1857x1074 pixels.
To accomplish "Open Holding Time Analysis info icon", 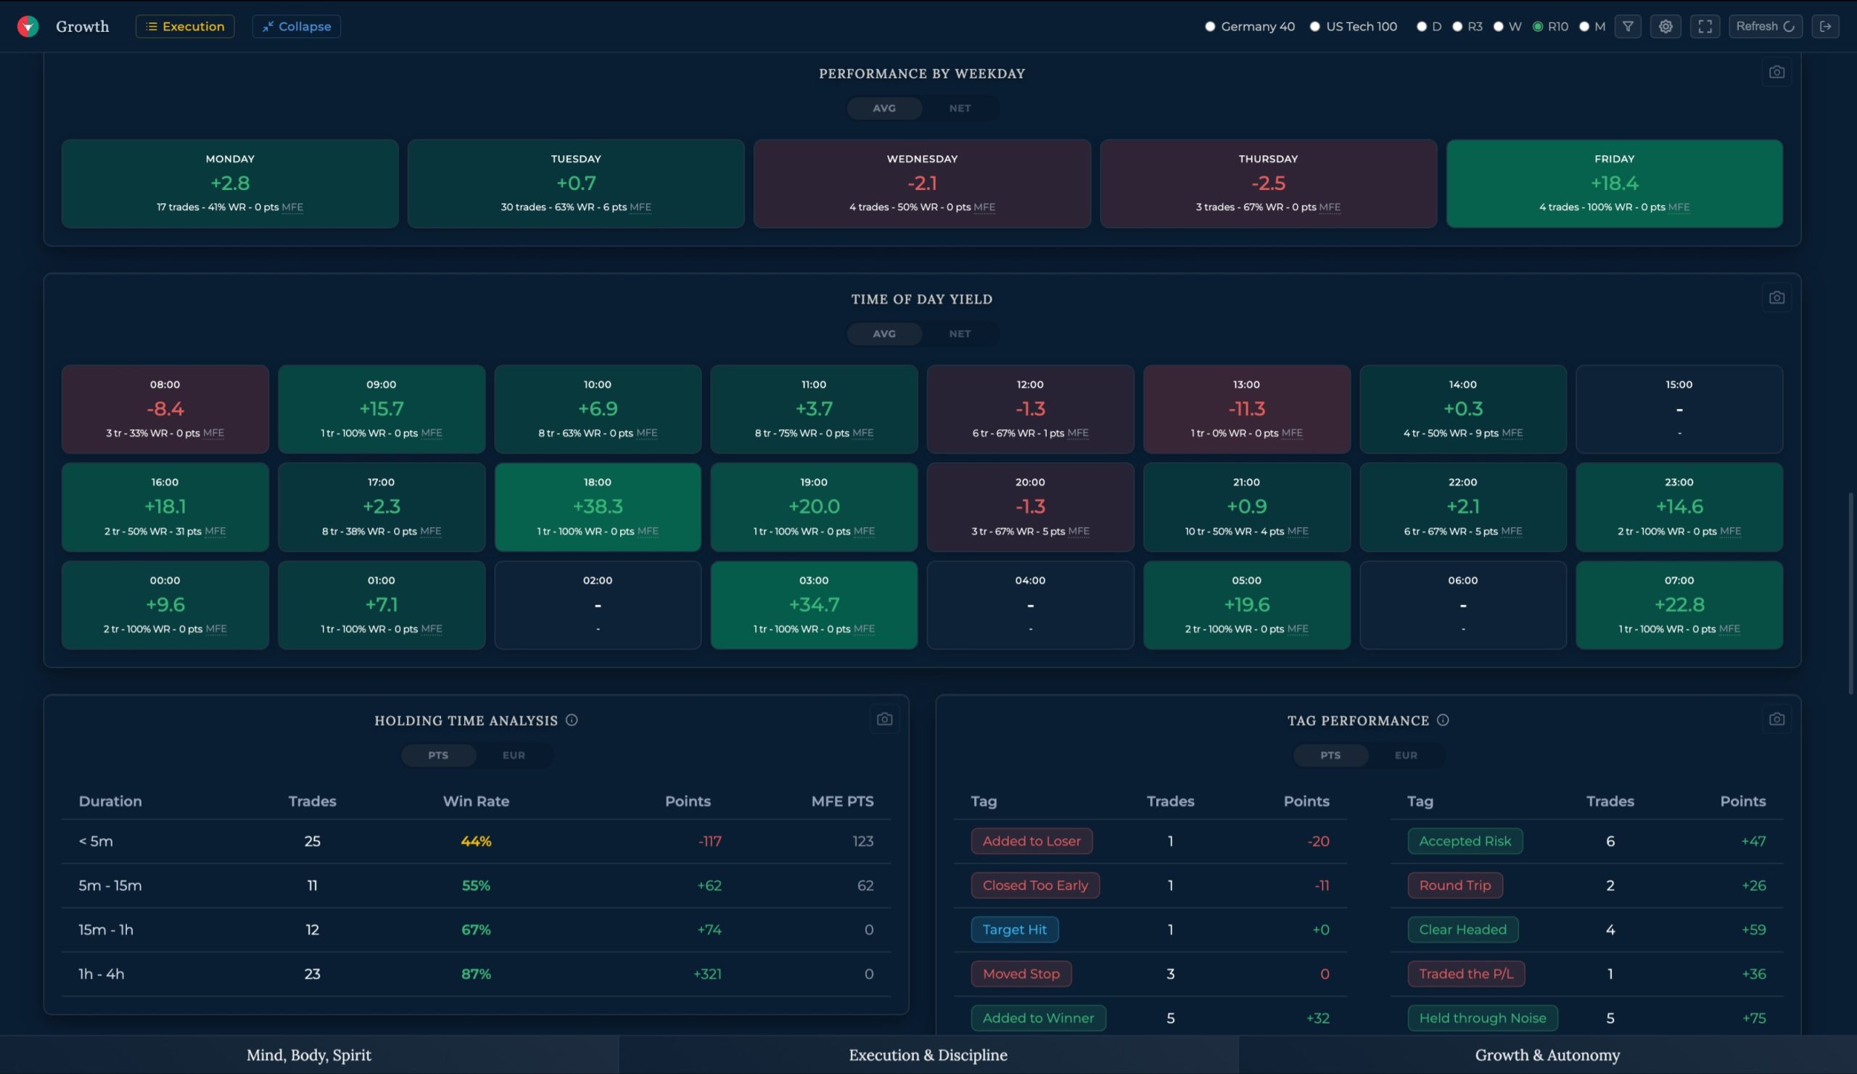I will [x=571, y=720].
